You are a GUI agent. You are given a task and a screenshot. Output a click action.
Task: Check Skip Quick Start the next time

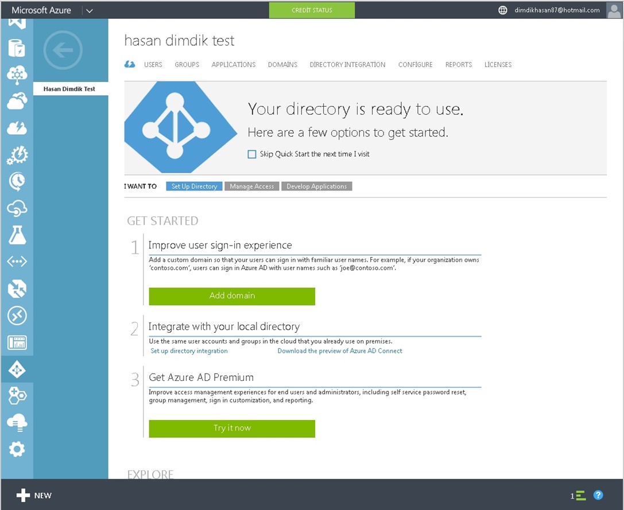tap(252, 154)
